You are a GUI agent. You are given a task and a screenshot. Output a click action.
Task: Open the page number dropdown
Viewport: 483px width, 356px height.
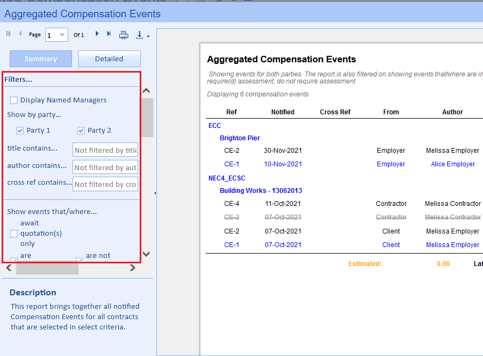tap(62, 35)
